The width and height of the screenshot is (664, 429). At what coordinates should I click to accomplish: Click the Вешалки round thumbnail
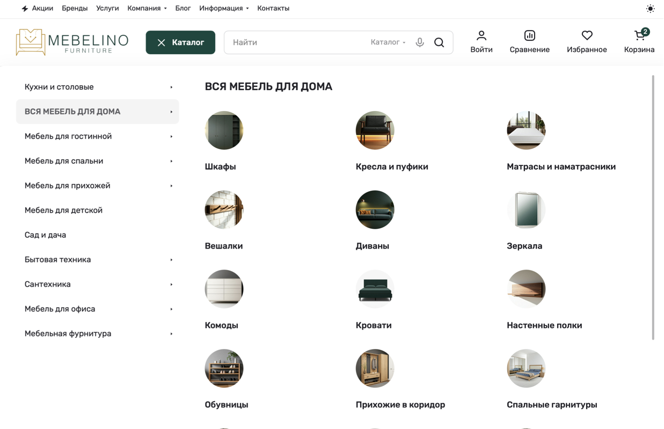[x=224, y=210]
